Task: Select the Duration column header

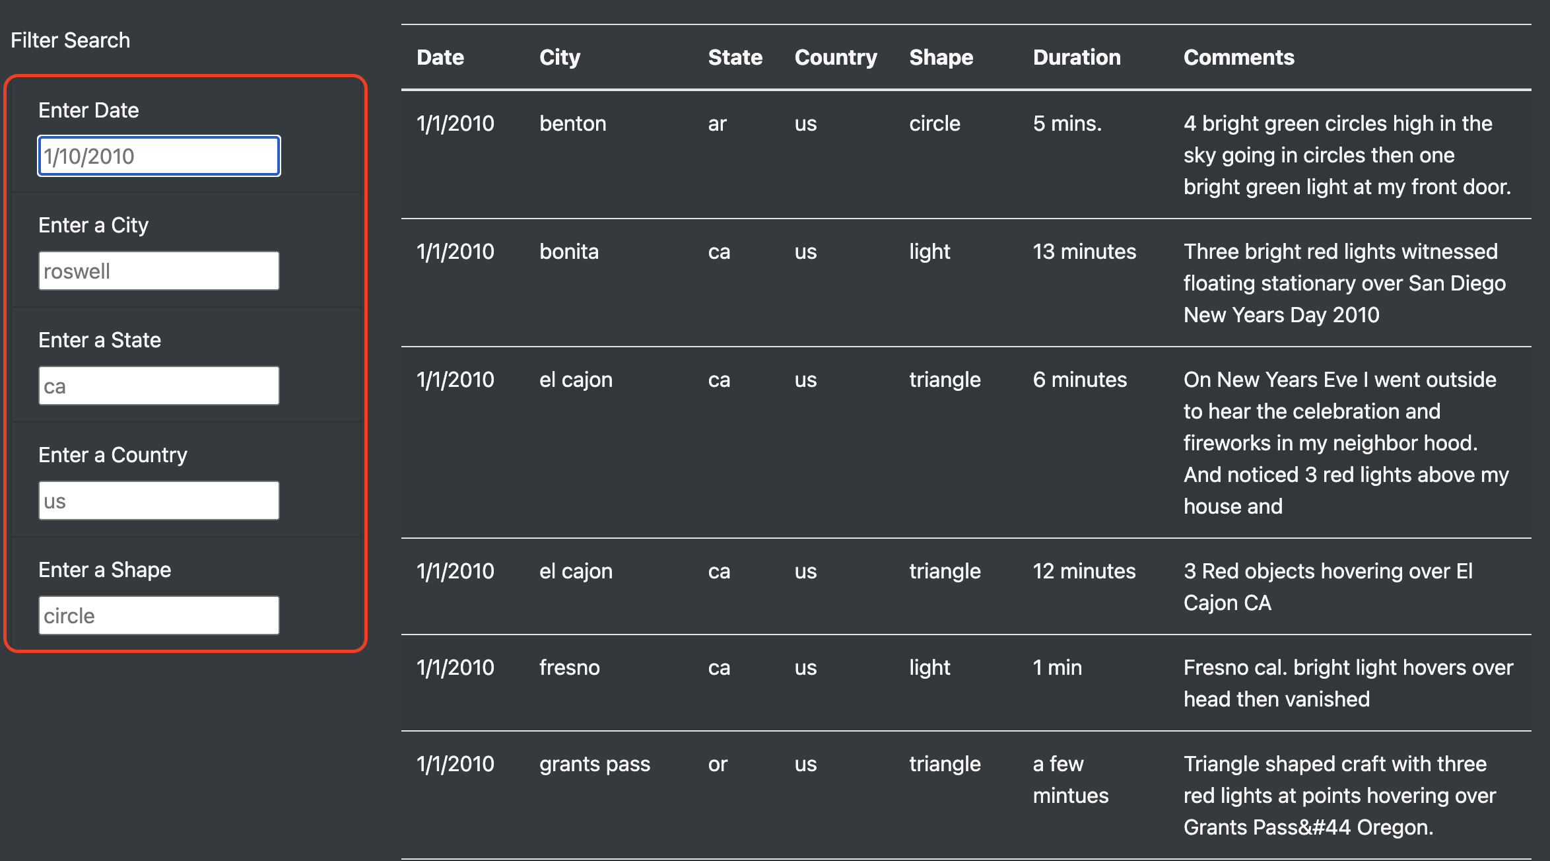Action: [x=1077, y=57]
